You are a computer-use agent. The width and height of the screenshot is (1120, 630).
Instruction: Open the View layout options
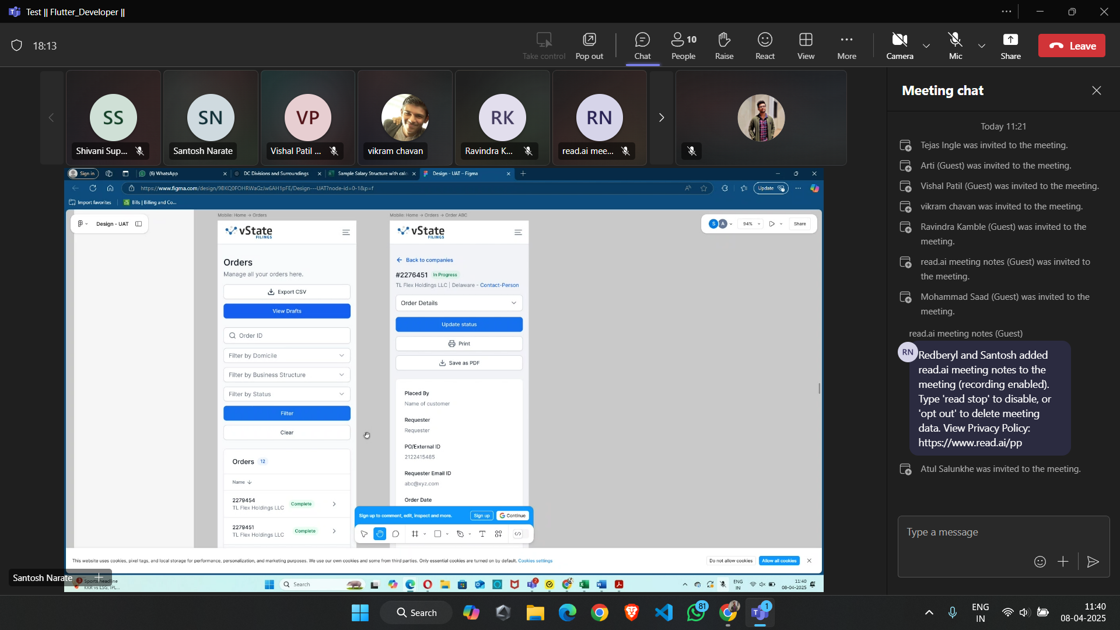806,45
